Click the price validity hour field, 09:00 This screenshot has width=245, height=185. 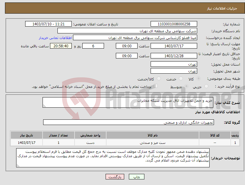(x=127, y=56)
